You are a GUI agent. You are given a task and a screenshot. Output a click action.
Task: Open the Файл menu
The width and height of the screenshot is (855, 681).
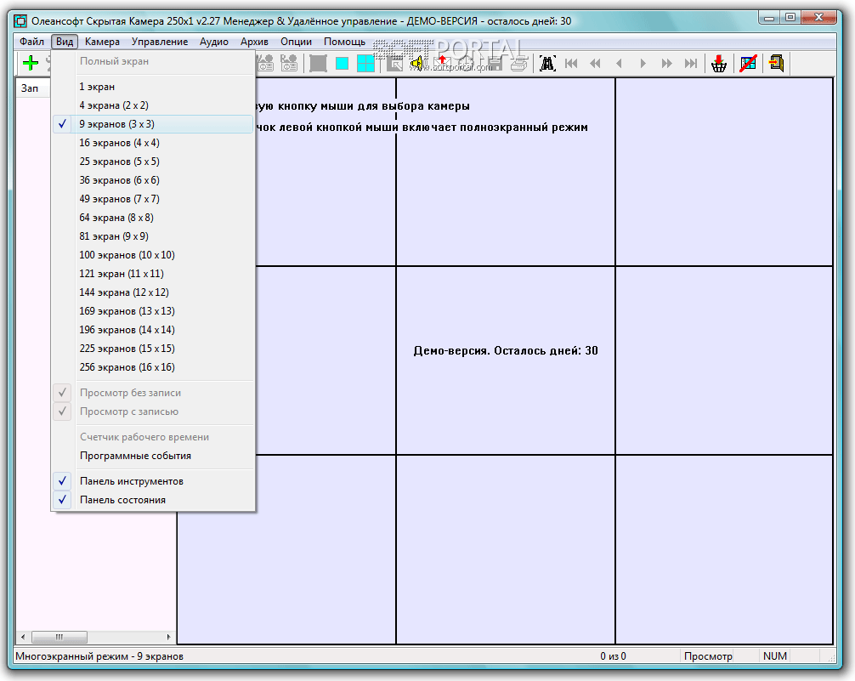31,42
